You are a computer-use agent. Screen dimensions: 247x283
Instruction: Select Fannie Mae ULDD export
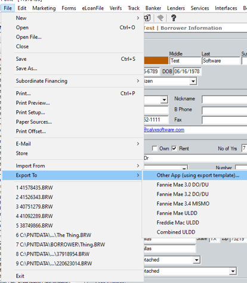tap(194, 213)
